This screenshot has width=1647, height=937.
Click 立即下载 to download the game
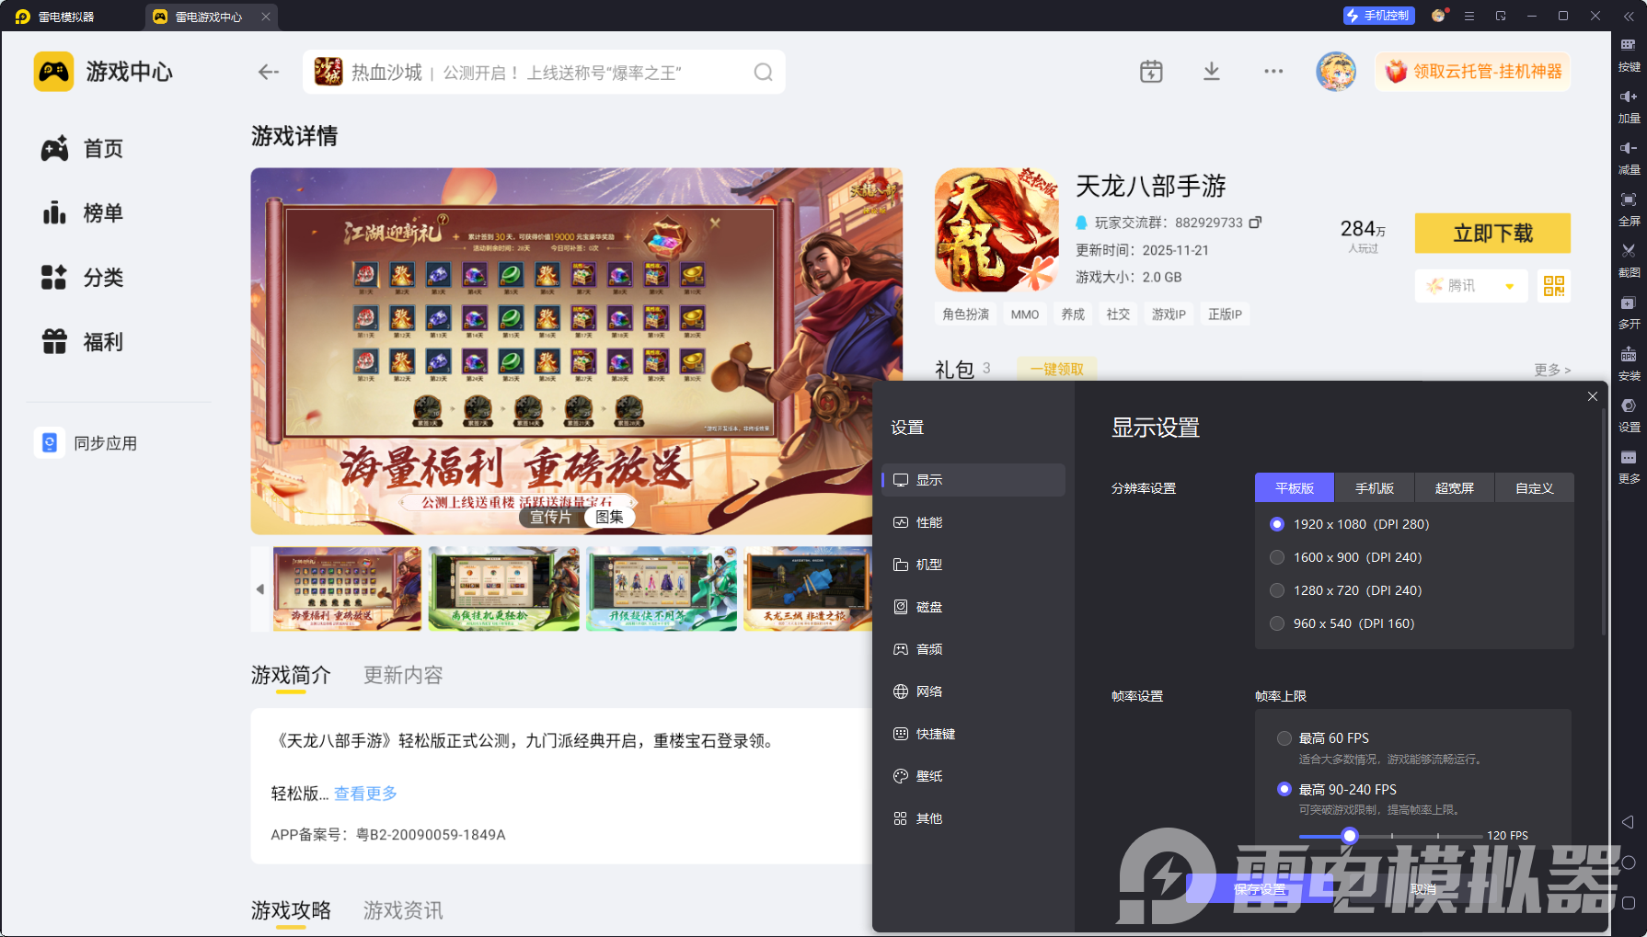click(1492, 234)
